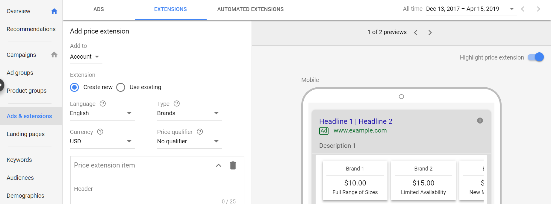Open Currency help question mark
The width and height of the screenshot is (551, 204).
click(100, 132)
